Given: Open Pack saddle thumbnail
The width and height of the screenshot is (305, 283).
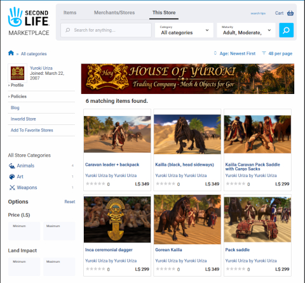Looking at the screenshot, I should 257,220.
